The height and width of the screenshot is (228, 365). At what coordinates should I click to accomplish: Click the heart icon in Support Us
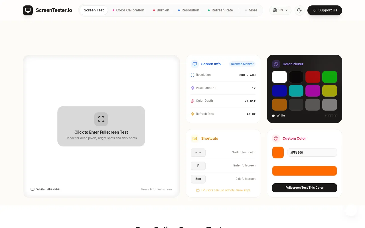315,10
